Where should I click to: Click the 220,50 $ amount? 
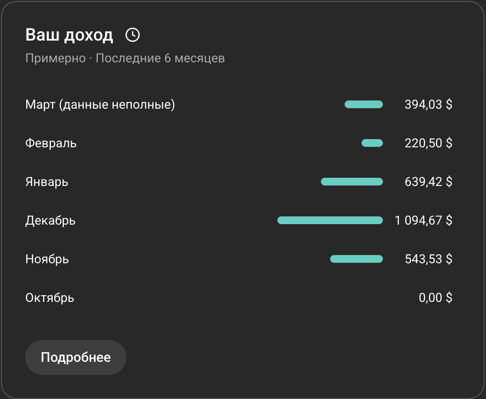click(428, 143)
